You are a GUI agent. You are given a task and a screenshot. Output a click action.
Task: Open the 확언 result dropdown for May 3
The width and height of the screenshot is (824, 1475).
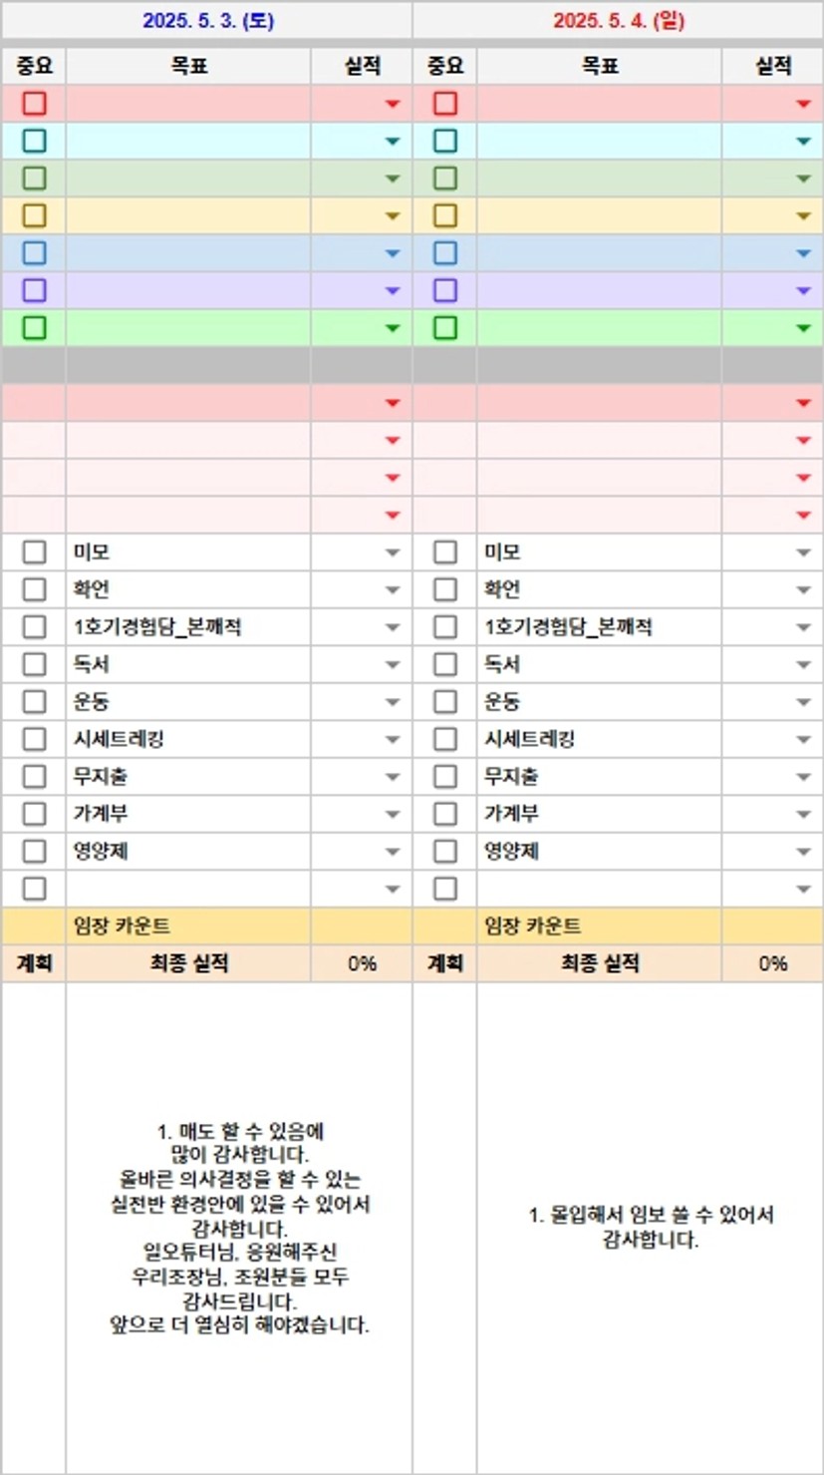(x=393, y=590)
